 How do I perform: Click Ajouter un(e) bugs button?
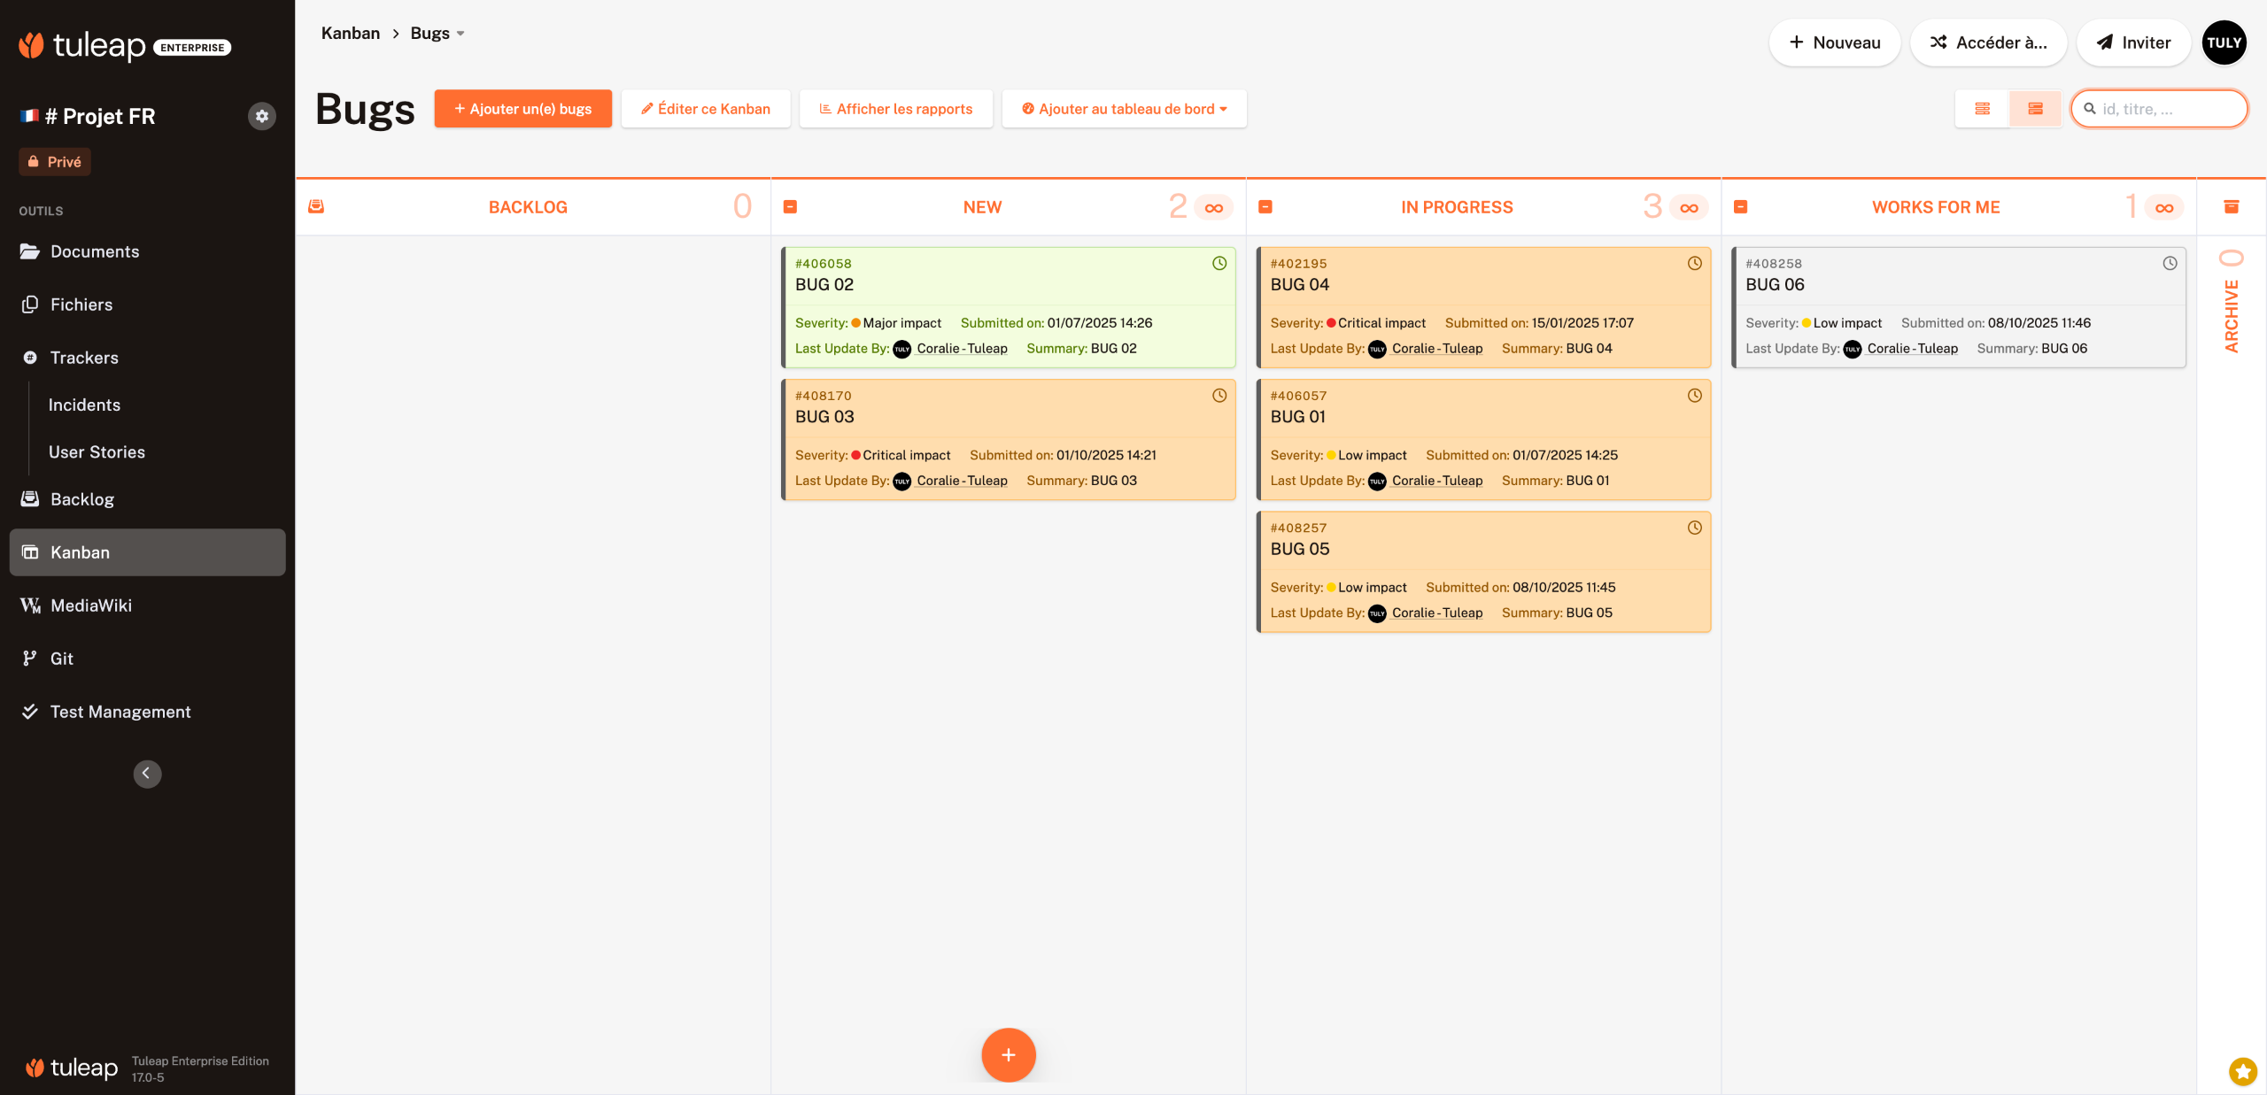click(522, 109)
